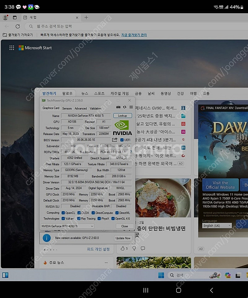Switch to the Advanced tab
Image resolution: width=248 pixels, height=298 pixels.
(81, 108)
